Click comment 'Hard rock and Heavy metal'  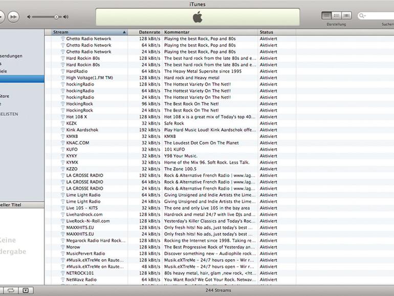point(192,78)
